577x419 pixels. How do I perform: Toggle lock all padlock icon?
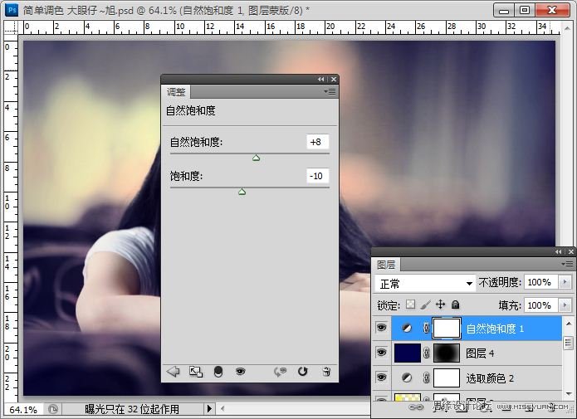(x=456, y=305)
